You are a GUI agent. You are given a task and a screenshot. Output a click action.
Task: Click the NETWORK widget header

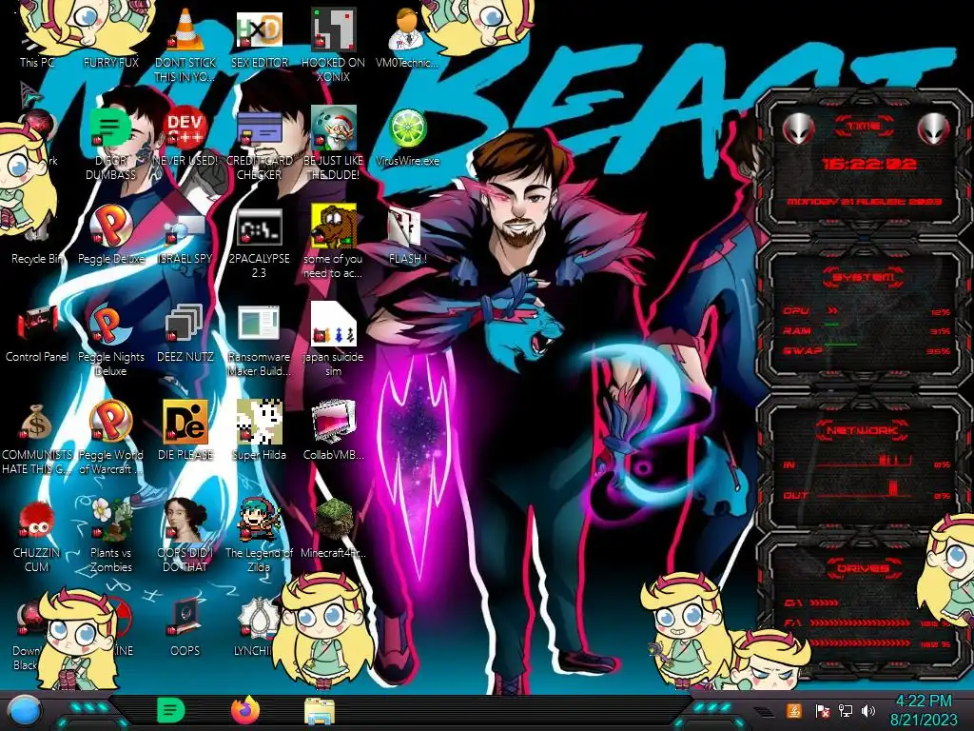tap(863, 429)
